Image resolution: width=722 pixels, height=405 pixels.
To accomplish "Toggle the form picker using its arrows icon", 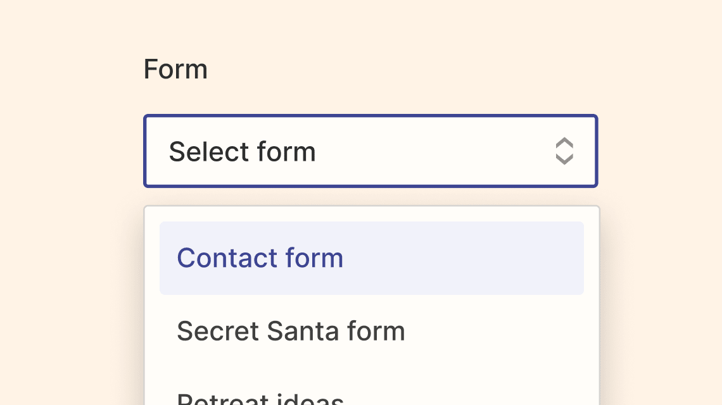I will (564, 151).
